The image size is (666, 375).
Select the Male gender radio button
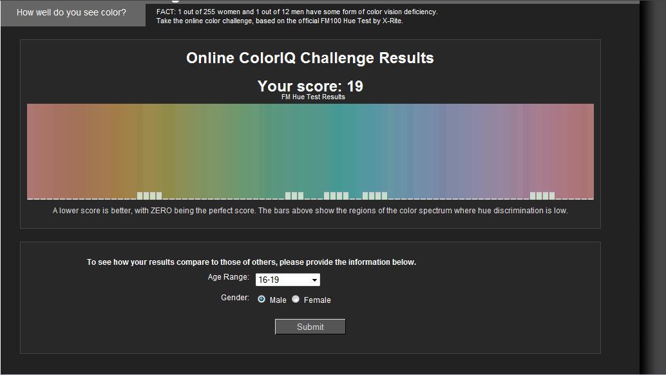[262, 299]
